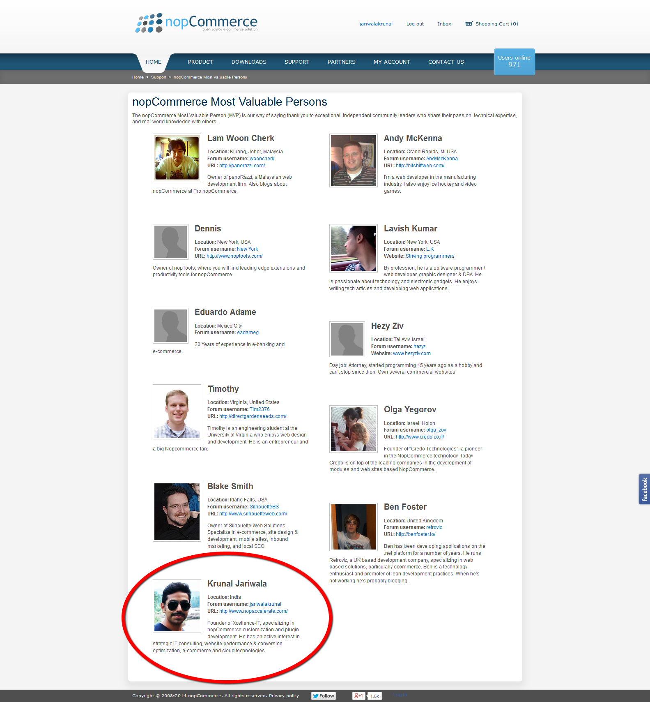Click Dennis's placeholder avatar
The image size is (650, 702).
pos(171,242)
